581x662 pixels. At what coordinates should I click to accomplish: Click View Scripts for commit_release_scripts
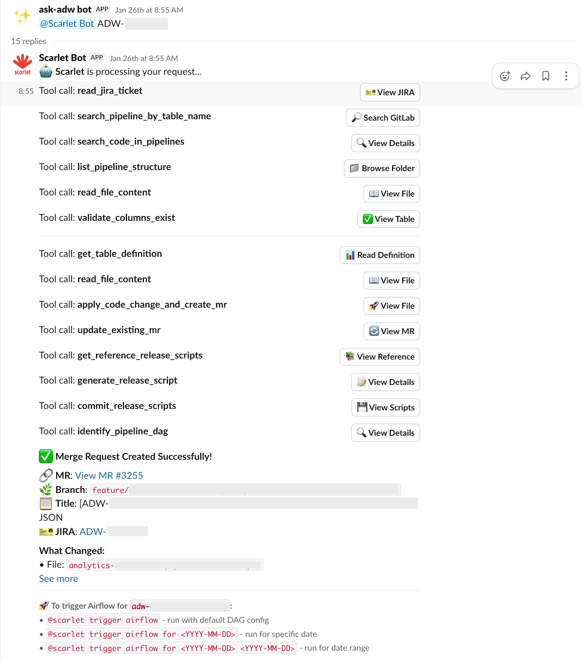coord(386,408)
